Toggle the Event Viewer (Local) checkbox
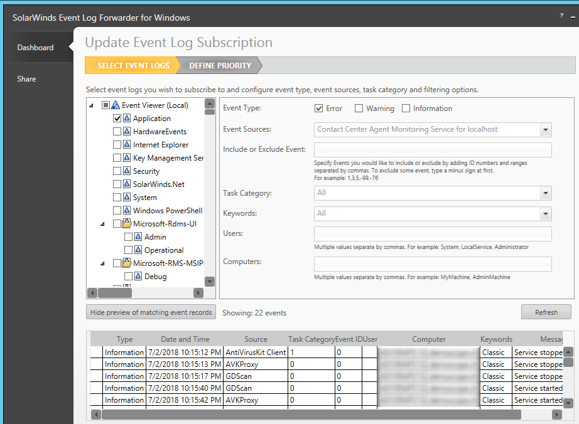The image size is (579, 424). (106, 105)
